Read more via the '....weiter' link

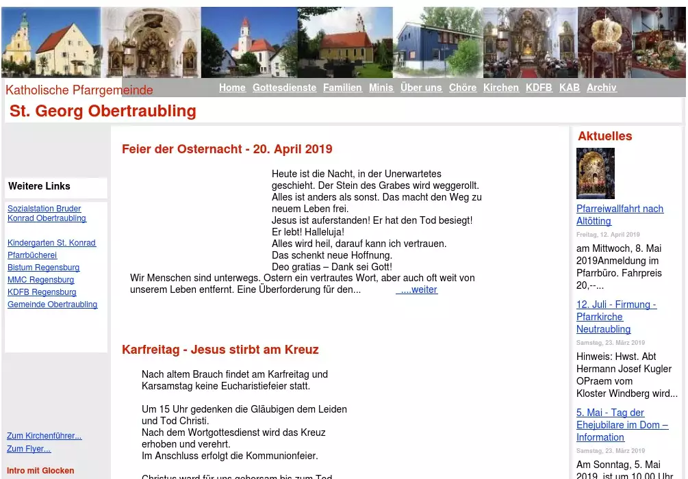[417, 289]
